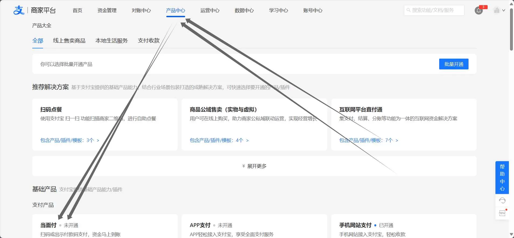Switch to 线上售卖商品 tab
Screen dimensions: 514x238
pyautogui.click(x=69, y=41)
